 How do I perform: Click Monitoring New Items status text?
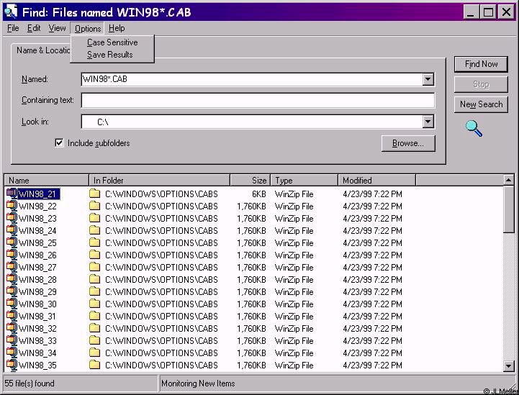198,383
